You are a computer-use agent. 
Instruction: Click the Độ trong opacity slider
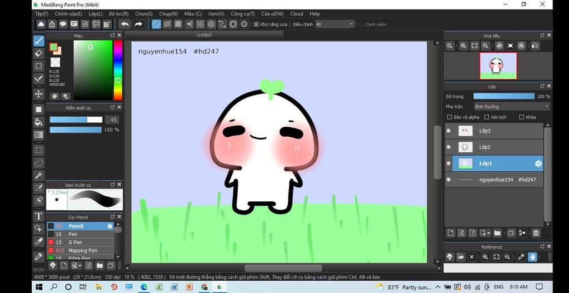[503, 96]
